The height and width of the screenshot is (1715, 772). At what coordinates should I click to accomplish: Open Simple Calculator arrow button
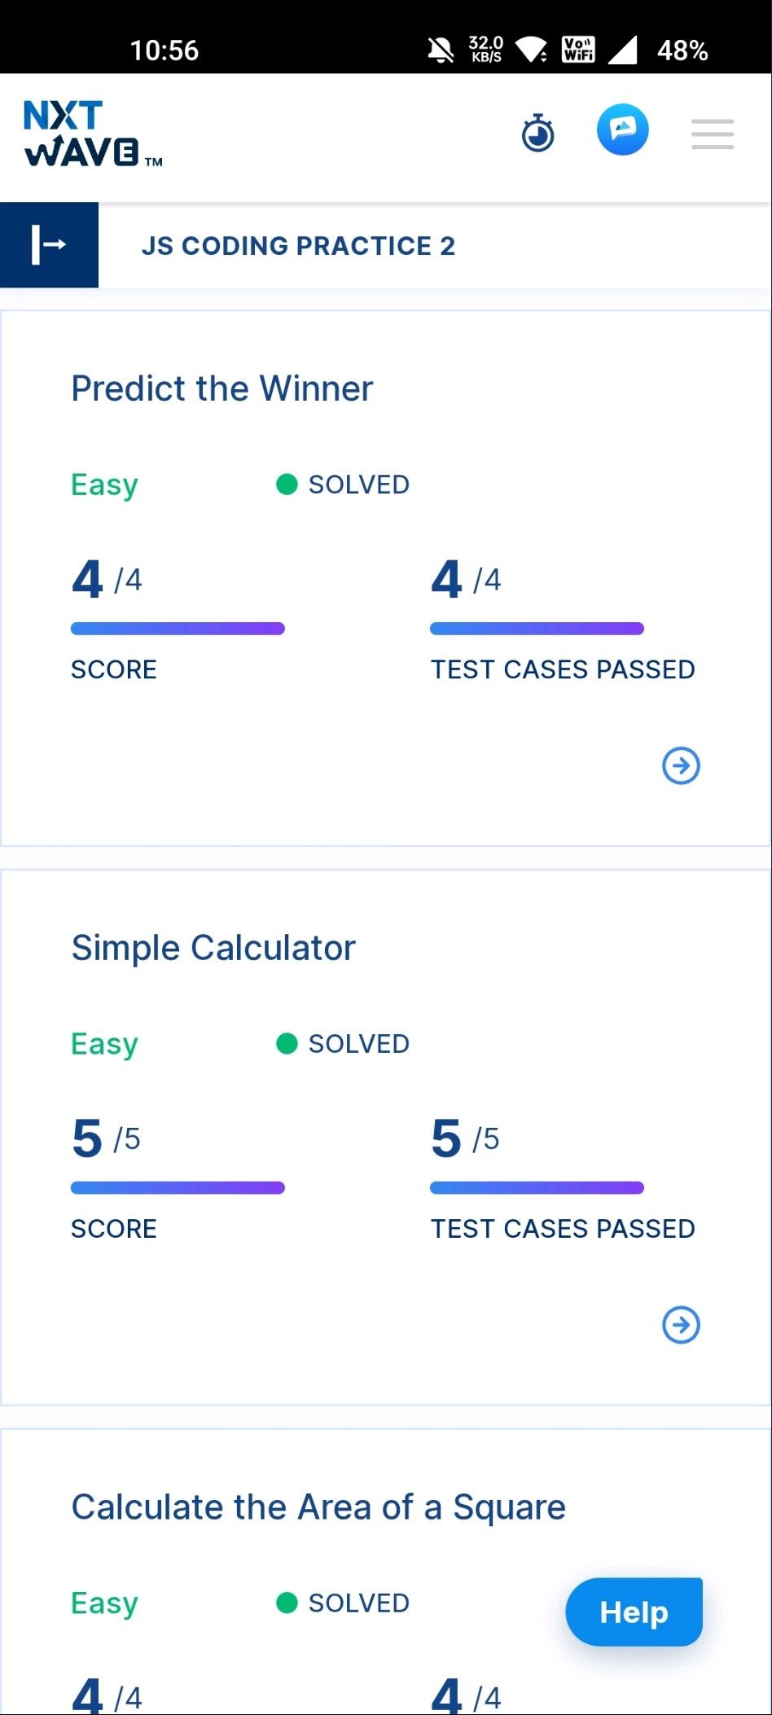point(681,1325)
